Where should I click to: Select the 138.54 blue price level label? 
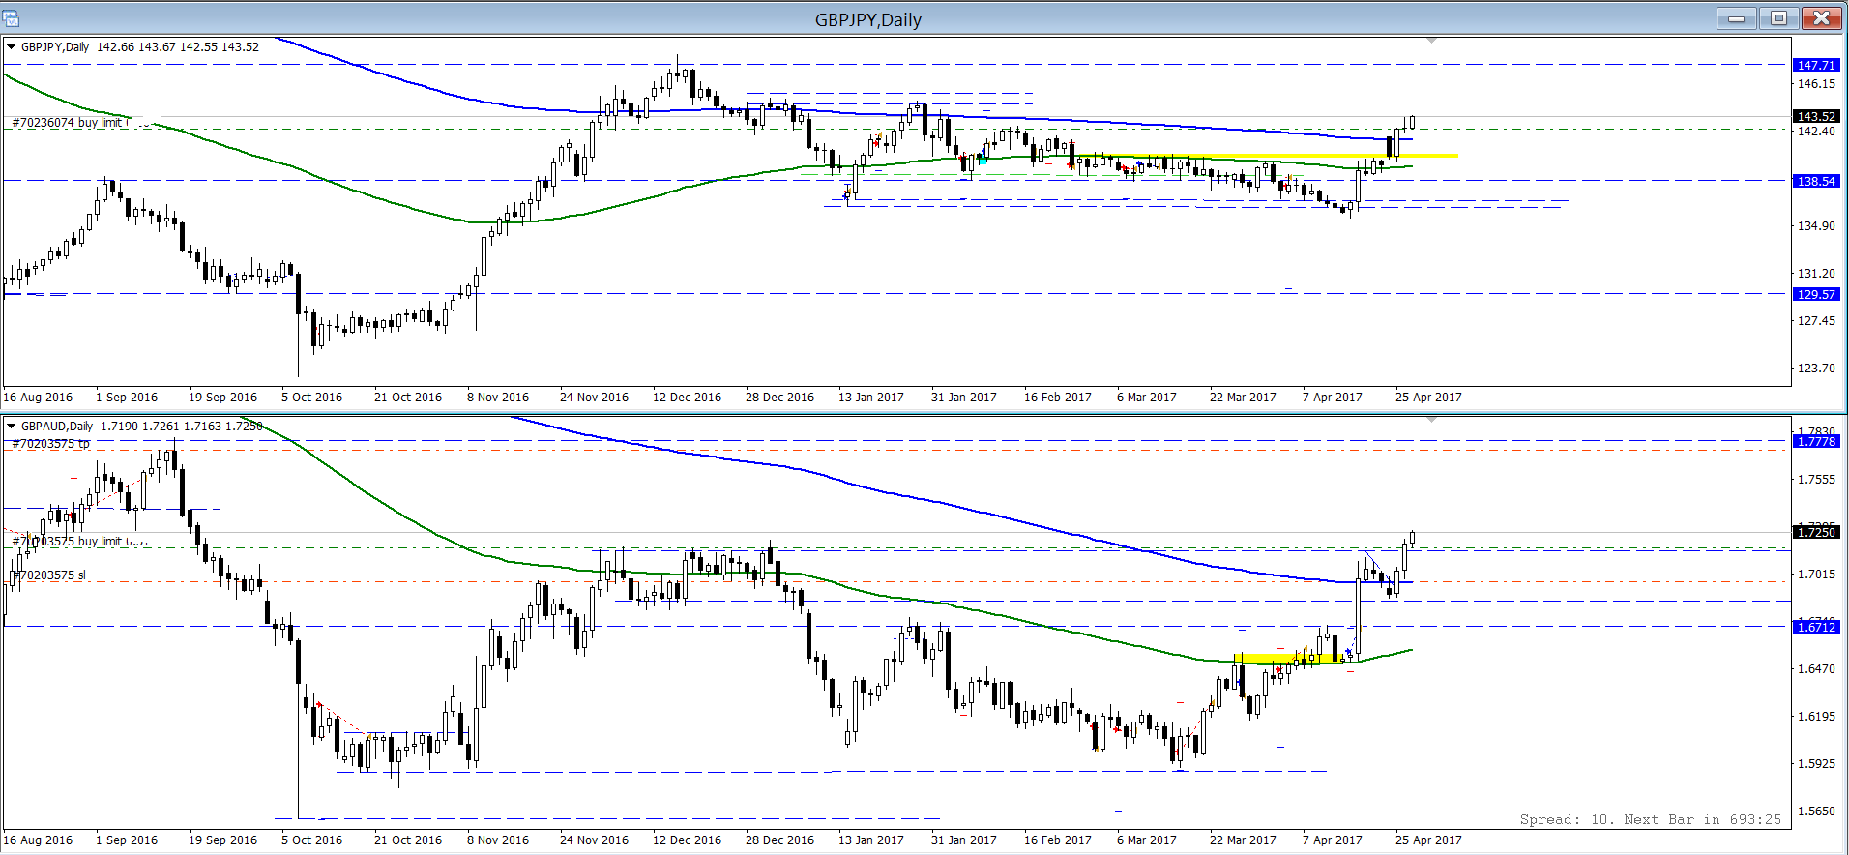tap(1816, 181)
